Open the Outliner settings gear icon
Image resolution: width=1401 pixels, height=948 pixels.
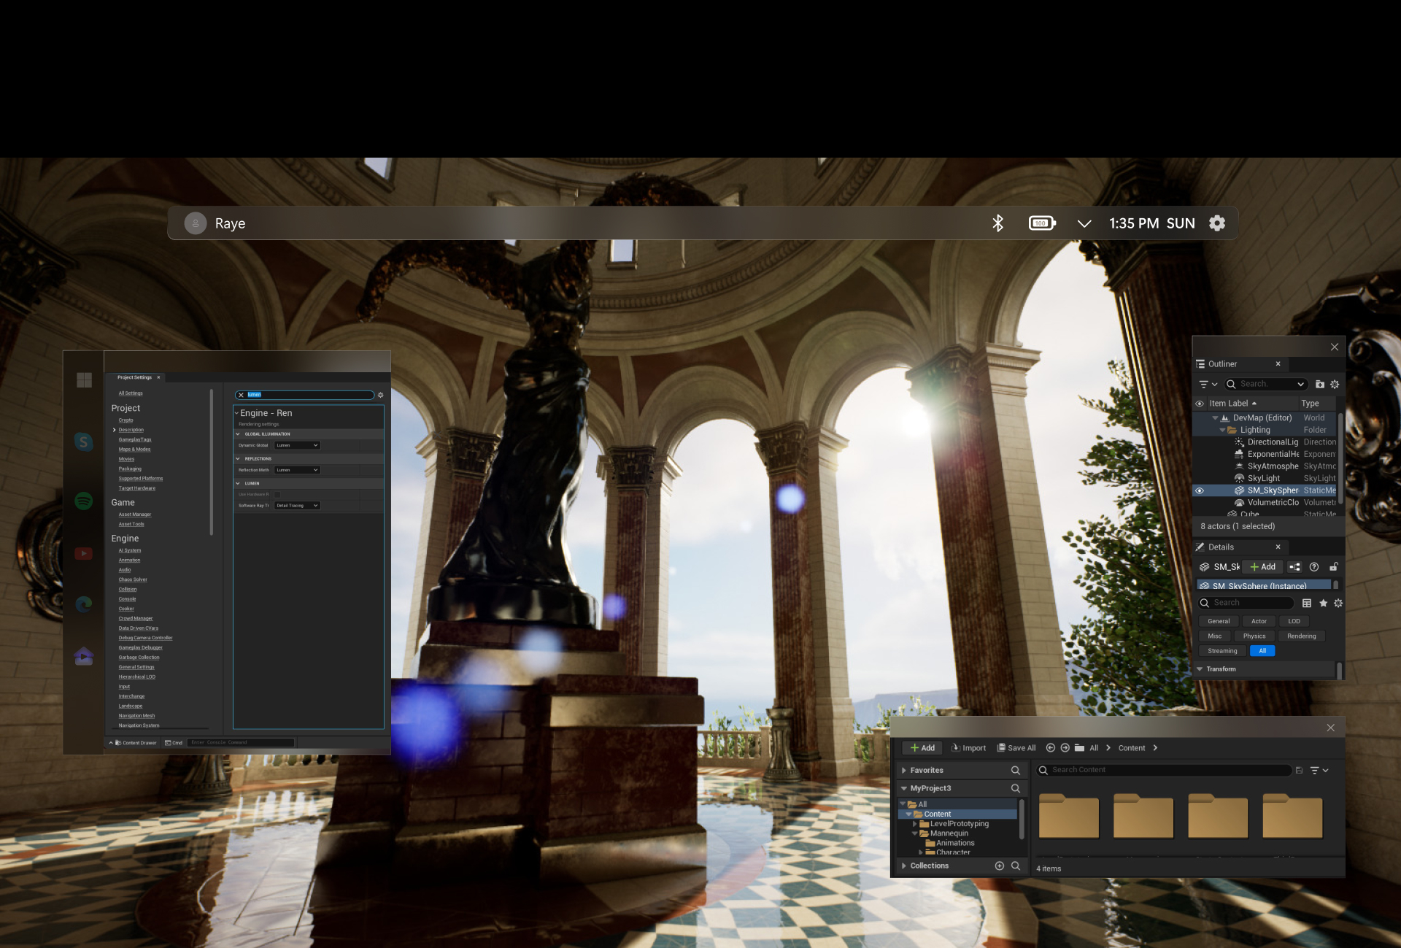click(x=1335, y=385)
